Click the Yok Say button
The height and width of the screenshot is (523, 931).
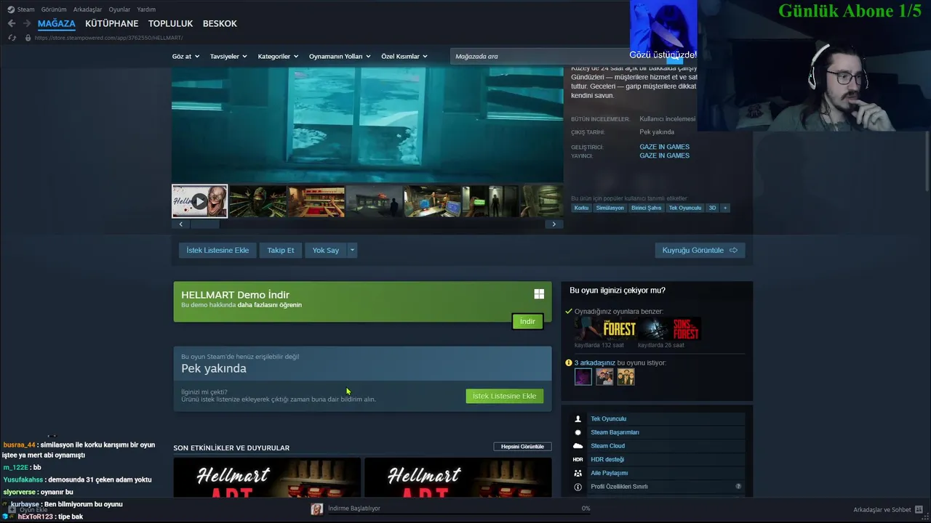click(326, 250)
